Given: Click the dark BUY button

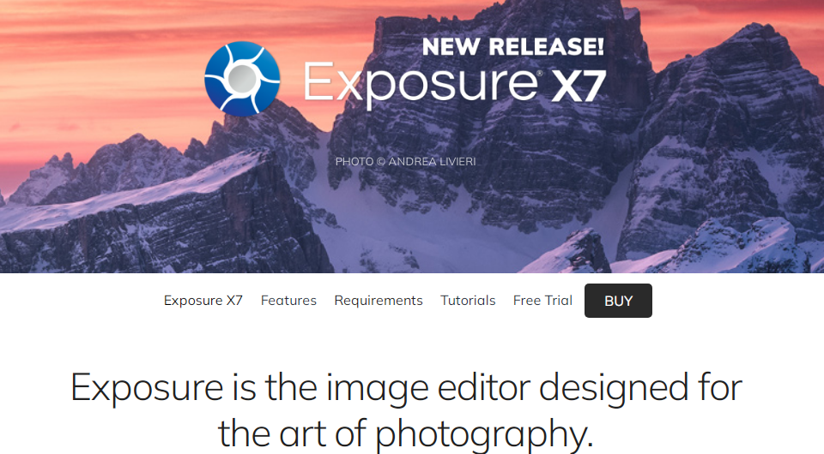Looking at the screenshot, I should coord(618,301).
